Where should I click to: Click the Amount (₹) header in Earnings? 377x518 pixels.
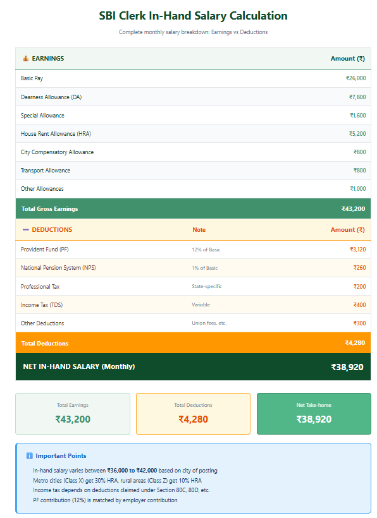click(x=348, y=59)
